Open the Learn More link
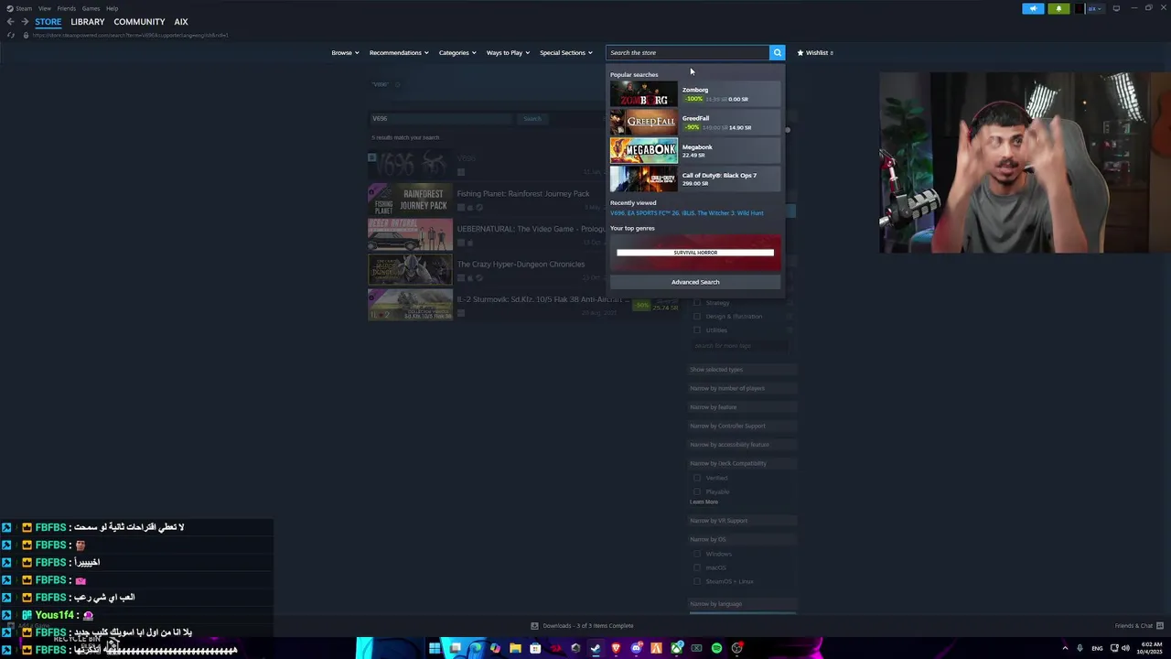Image resolution: width=1171 pixels, height=659 pixels. [x=704, y=502]
